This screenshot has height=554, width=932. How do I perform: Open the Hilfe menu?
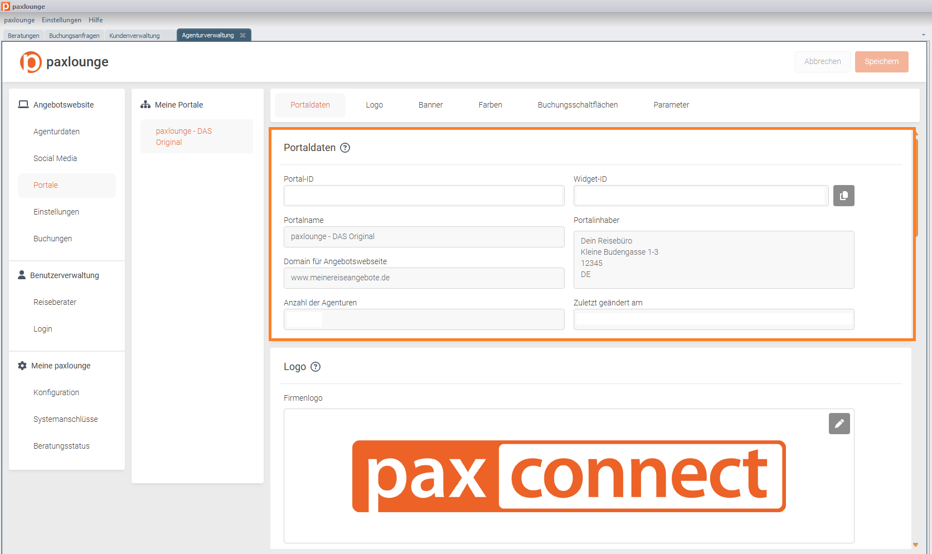tap(96, 20)
